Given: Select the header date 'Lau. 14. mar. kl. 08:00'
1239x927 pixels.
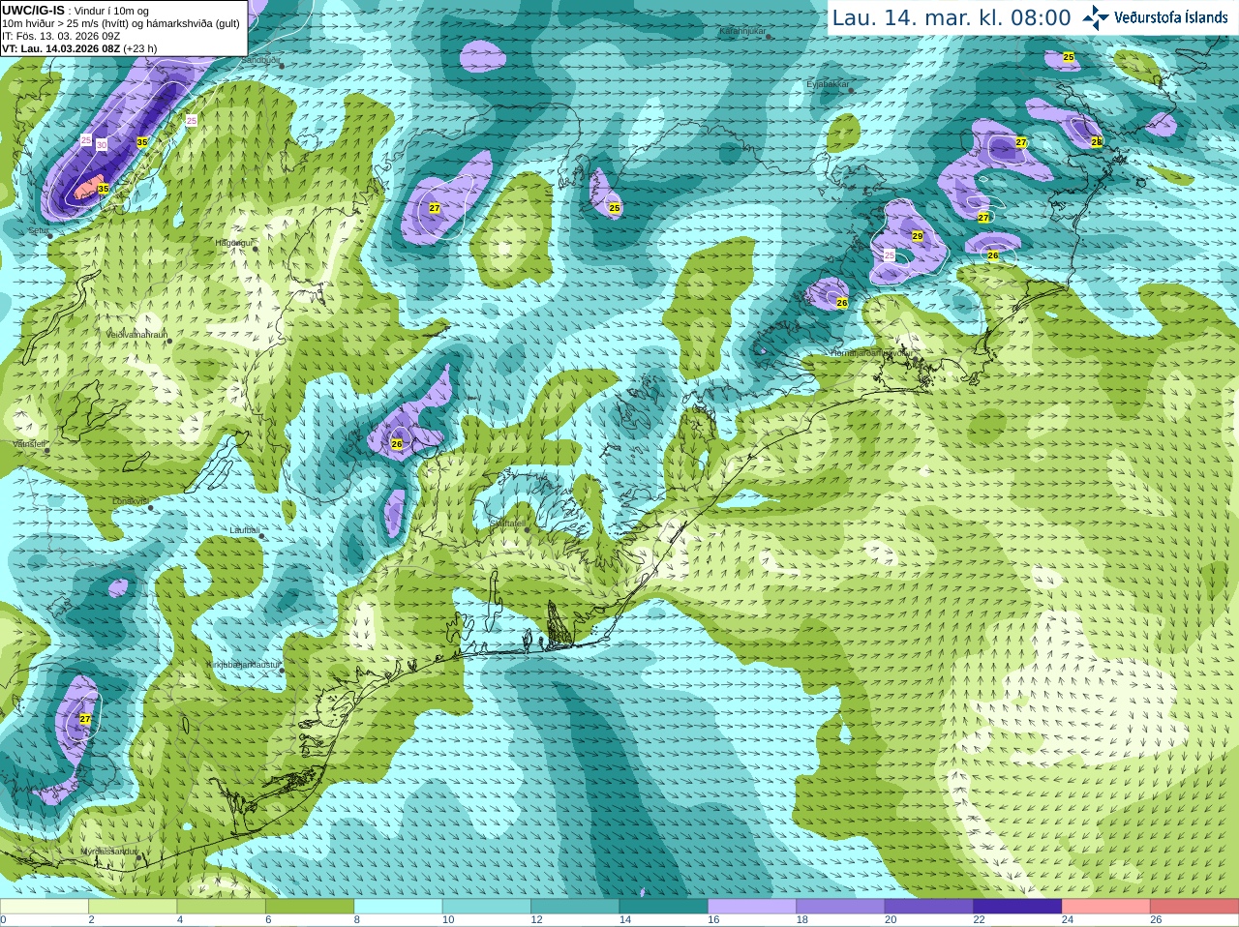Looking at the screenshot, I should (952, 17).
